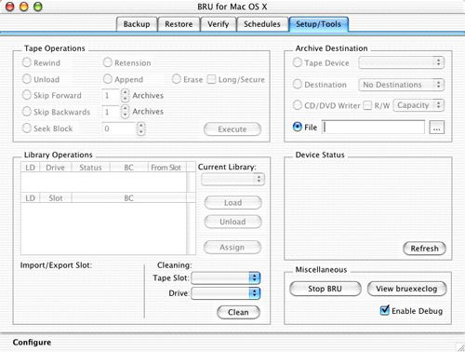
Task: Click the Load button
Action: tap(232, 203)
